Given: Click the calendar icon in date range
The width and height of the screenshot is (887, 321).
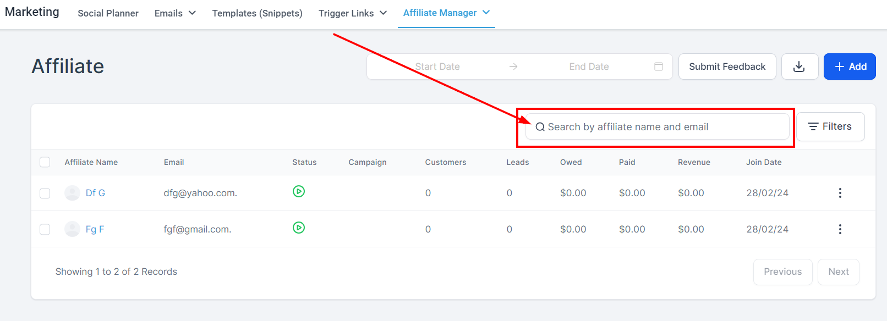Looking at the screenshot, I should click(659, 67).
